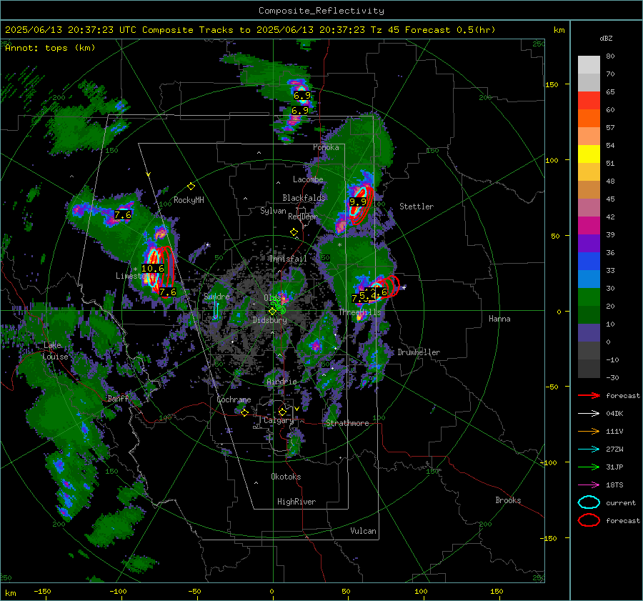Click the Lacombe city label
The width and height of the screenshot is (643, 601).
click(x=308, y=179)
